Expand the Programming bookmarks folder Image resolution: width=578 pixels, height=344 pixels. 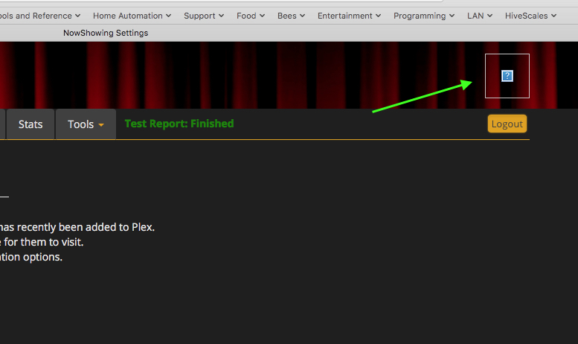[x=424, y=16]
